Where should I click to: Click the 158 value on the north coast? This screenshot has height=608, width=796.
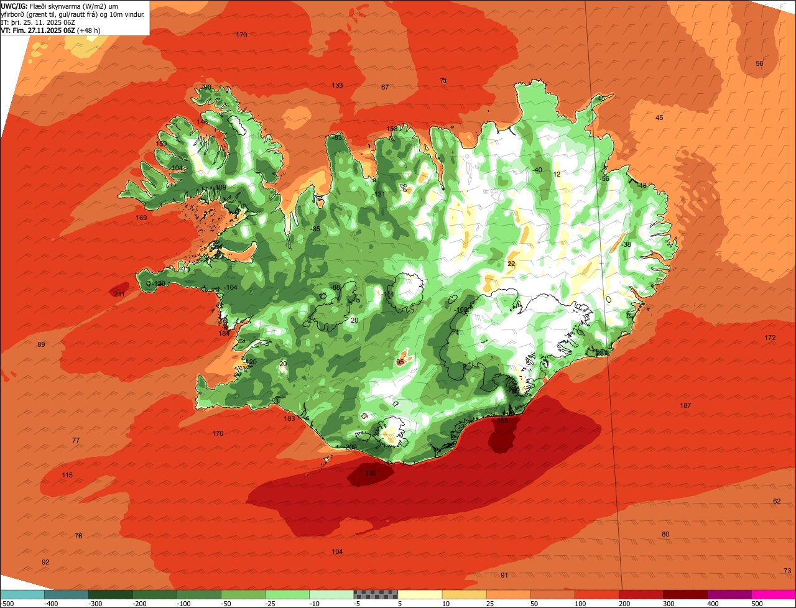[x=392, y=129]
